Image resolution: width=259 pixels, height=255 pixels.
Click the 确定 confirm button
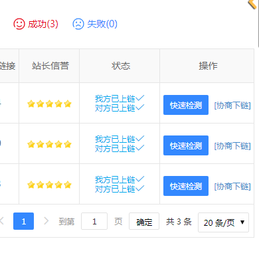click(x=144, y=221)
